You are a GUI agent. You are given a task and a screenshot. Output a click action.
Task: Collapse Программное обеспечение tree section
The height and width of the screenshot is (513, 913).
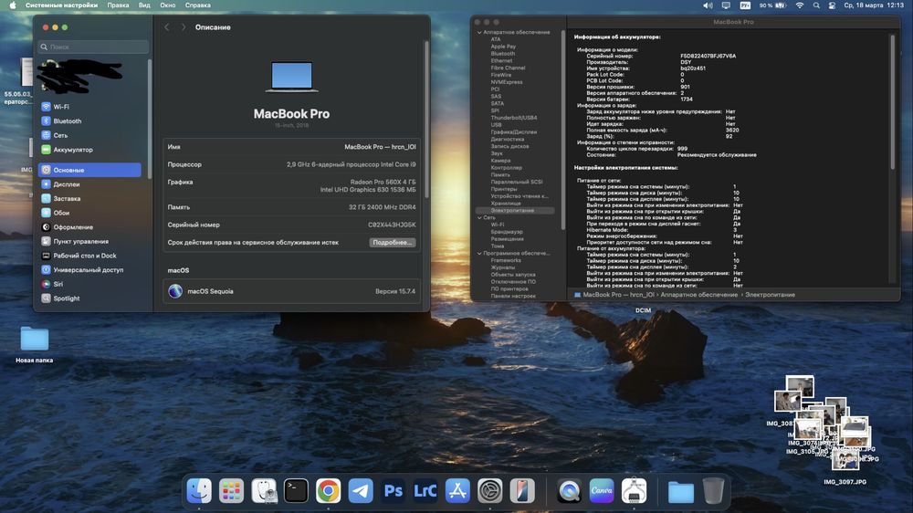click(x=479, y=254)
